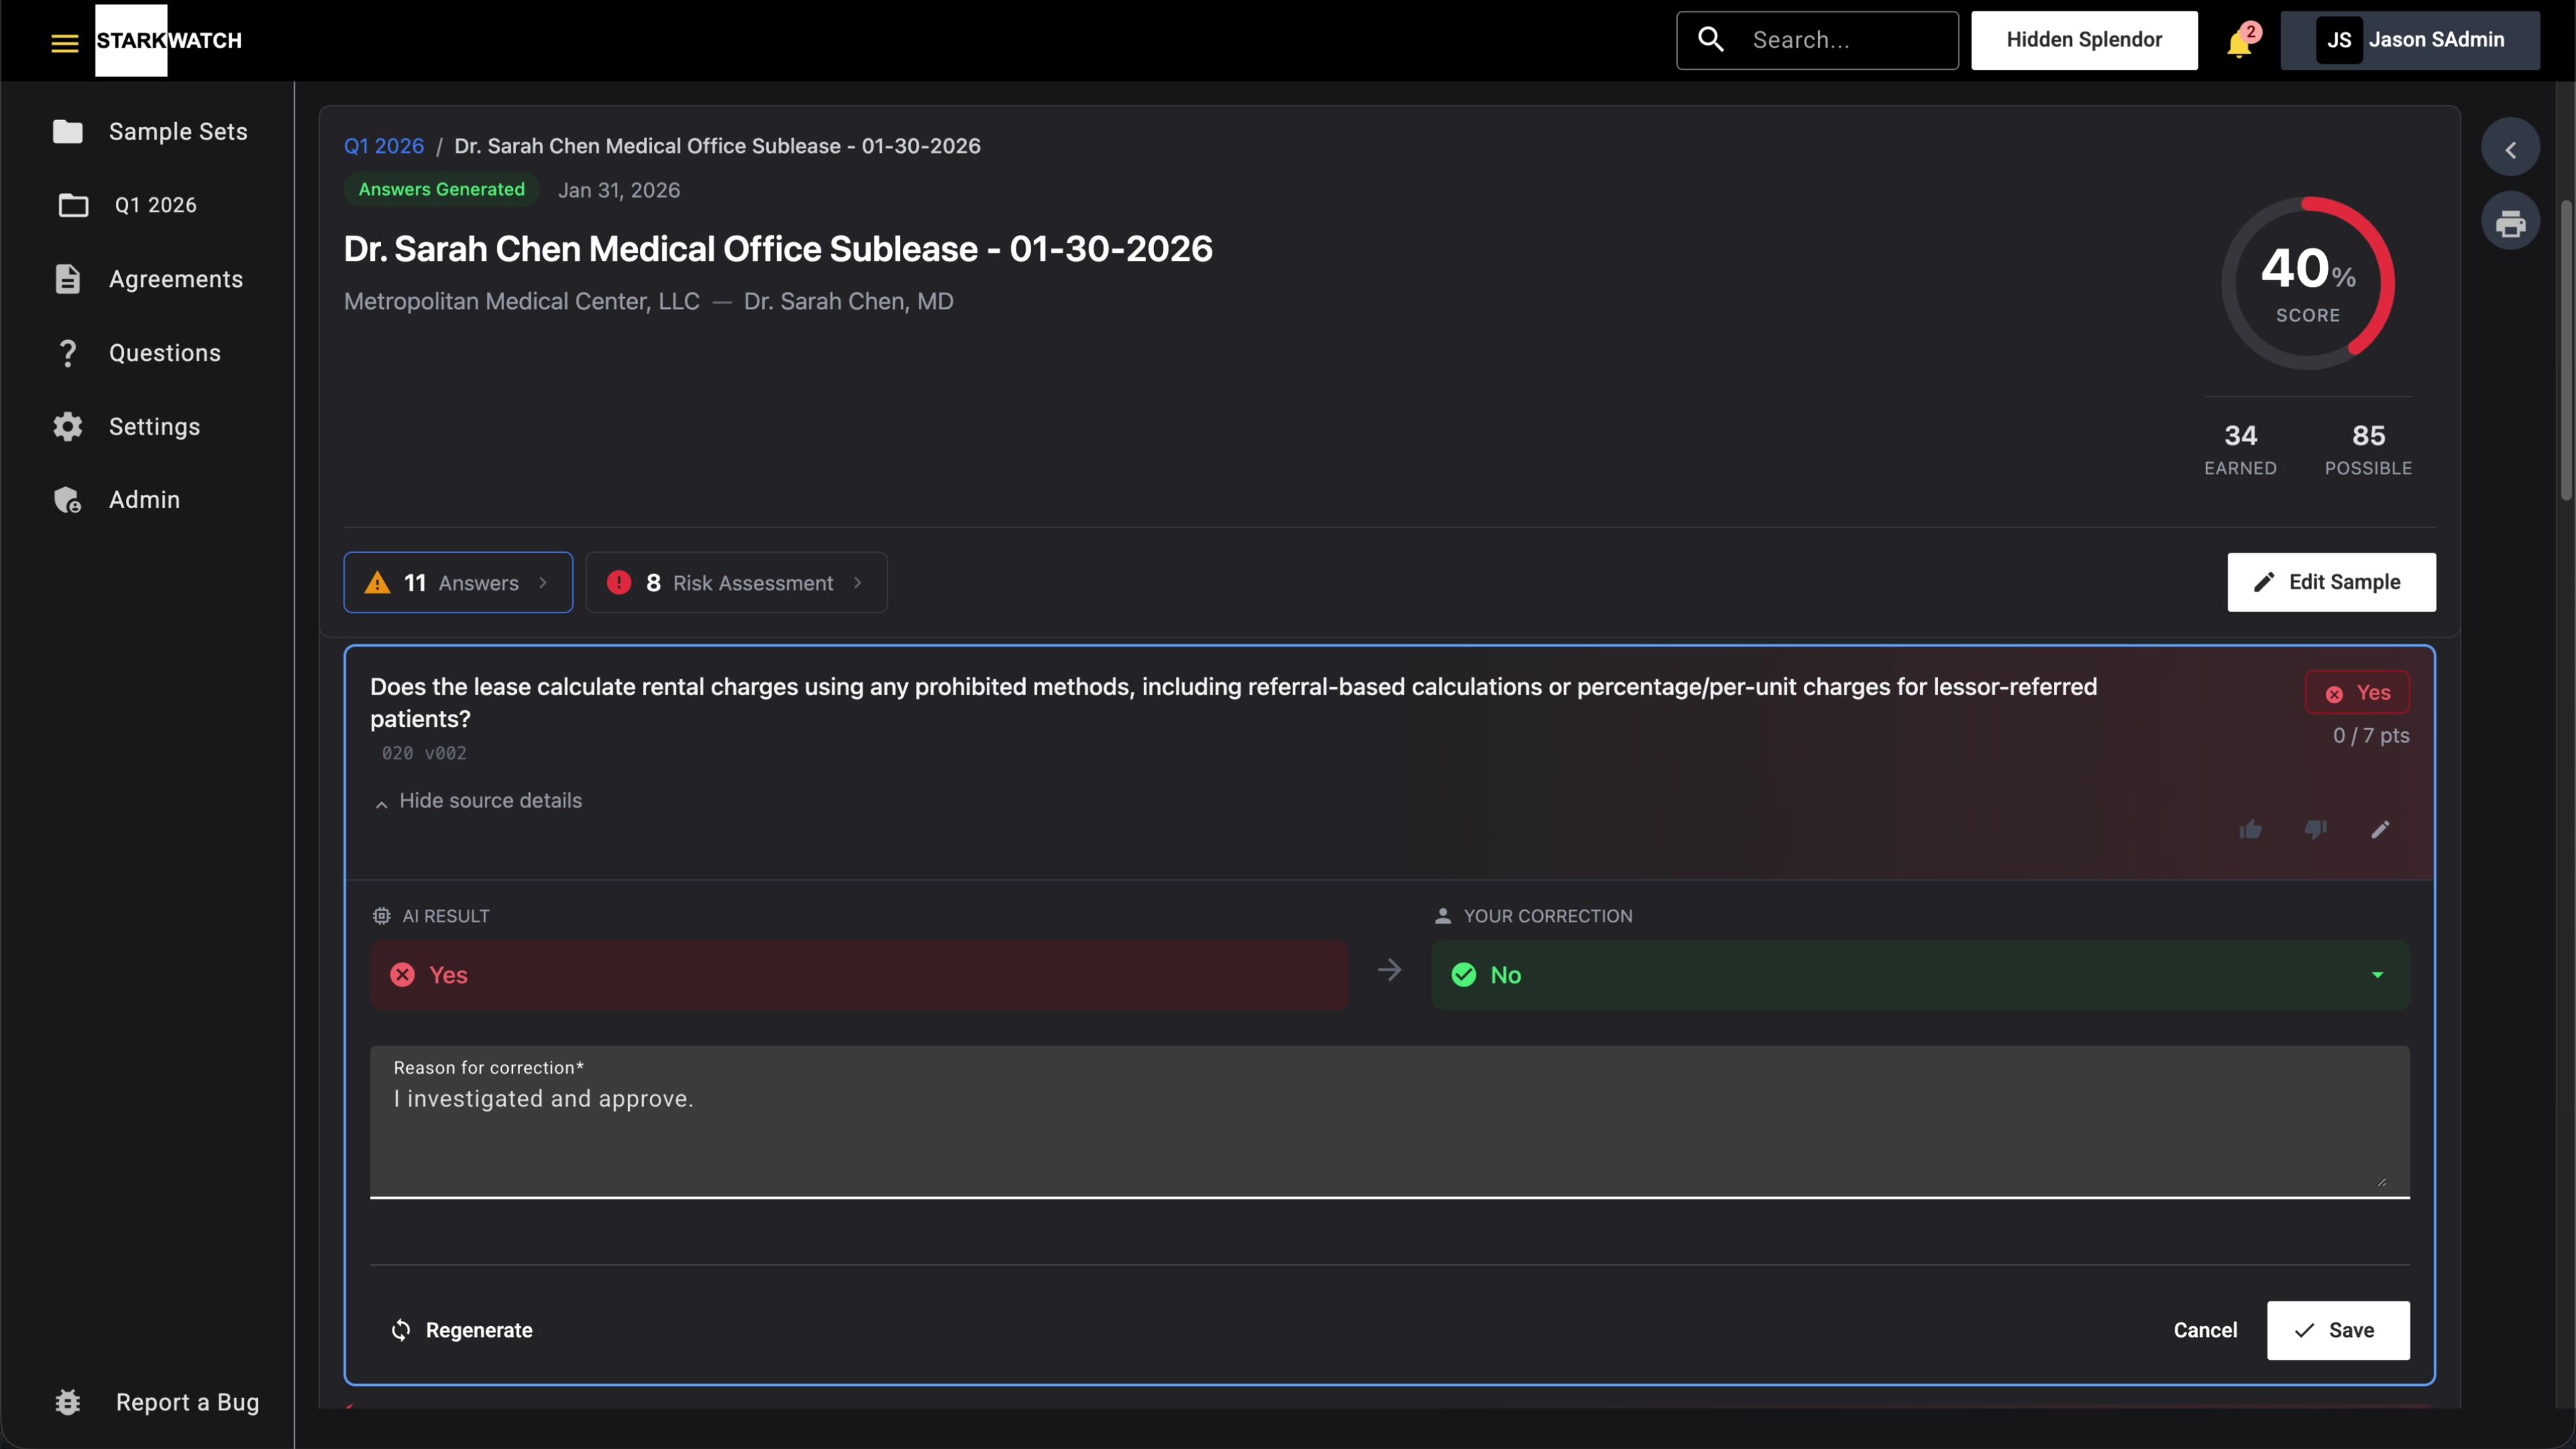Select the 11 Answers tab
Image resolution: width=2576 pixels, height=1449 pixels.
pos(458,583)
